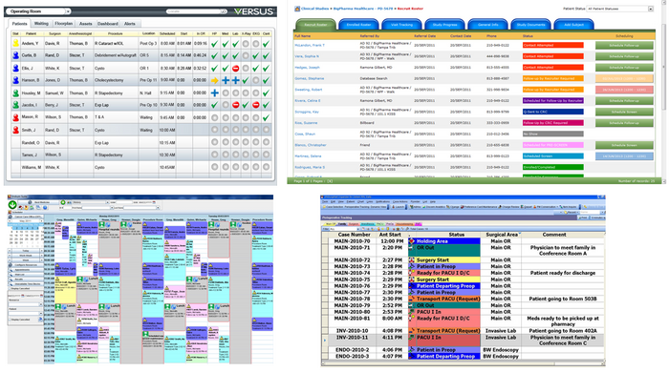The height and width of the screenshot is (372, 669).
Task: Click Schedule Screen for Scroggins, Kay
Action: tap(624, 112)
